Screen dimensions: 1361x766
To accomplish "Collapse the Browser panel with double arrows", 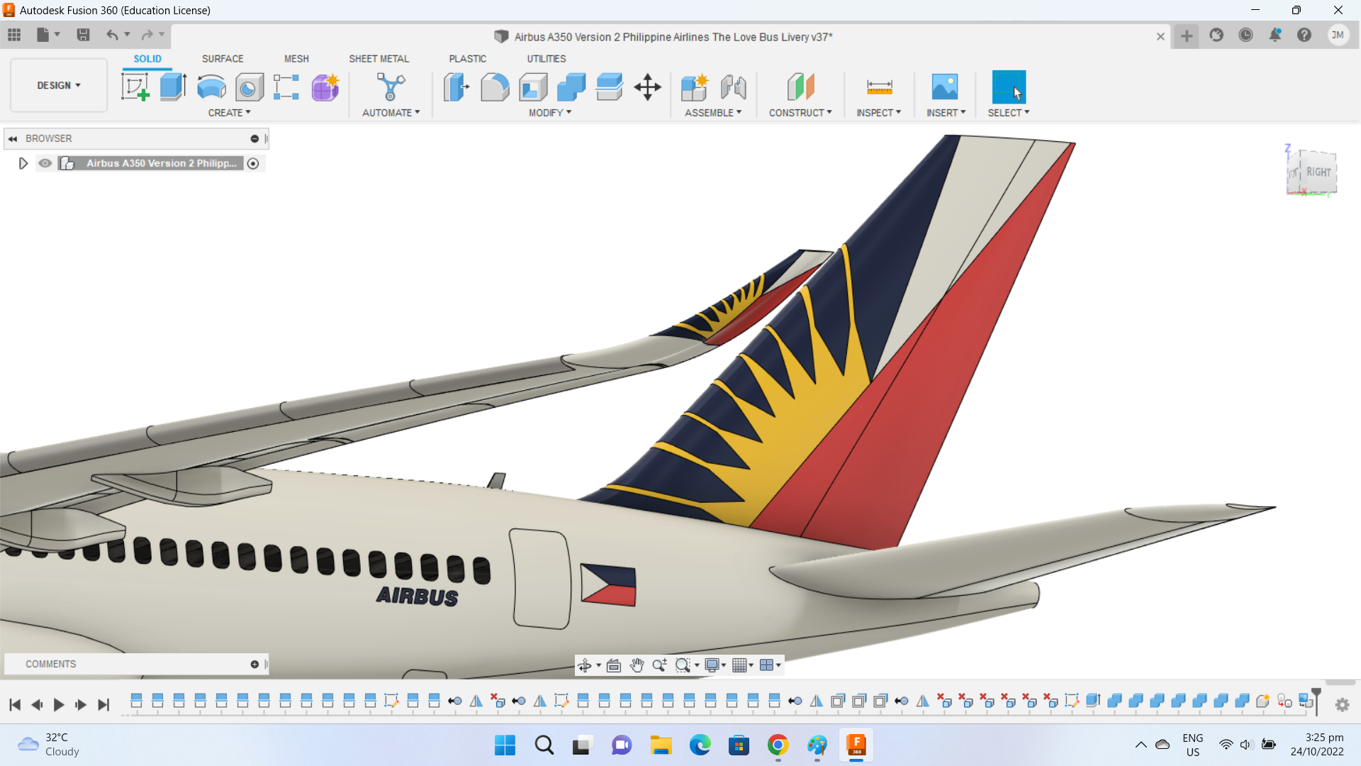I will (x=12, y=138).
